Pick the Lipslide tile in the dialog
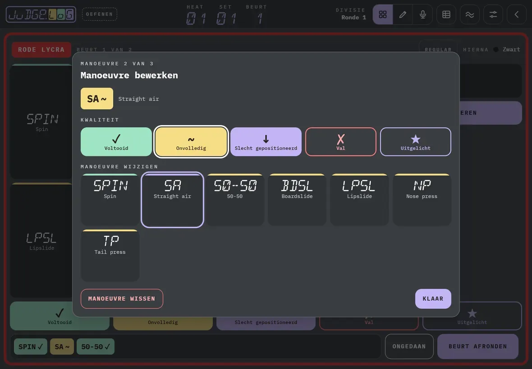Viewport: 532px width, 369px height. 359,200
